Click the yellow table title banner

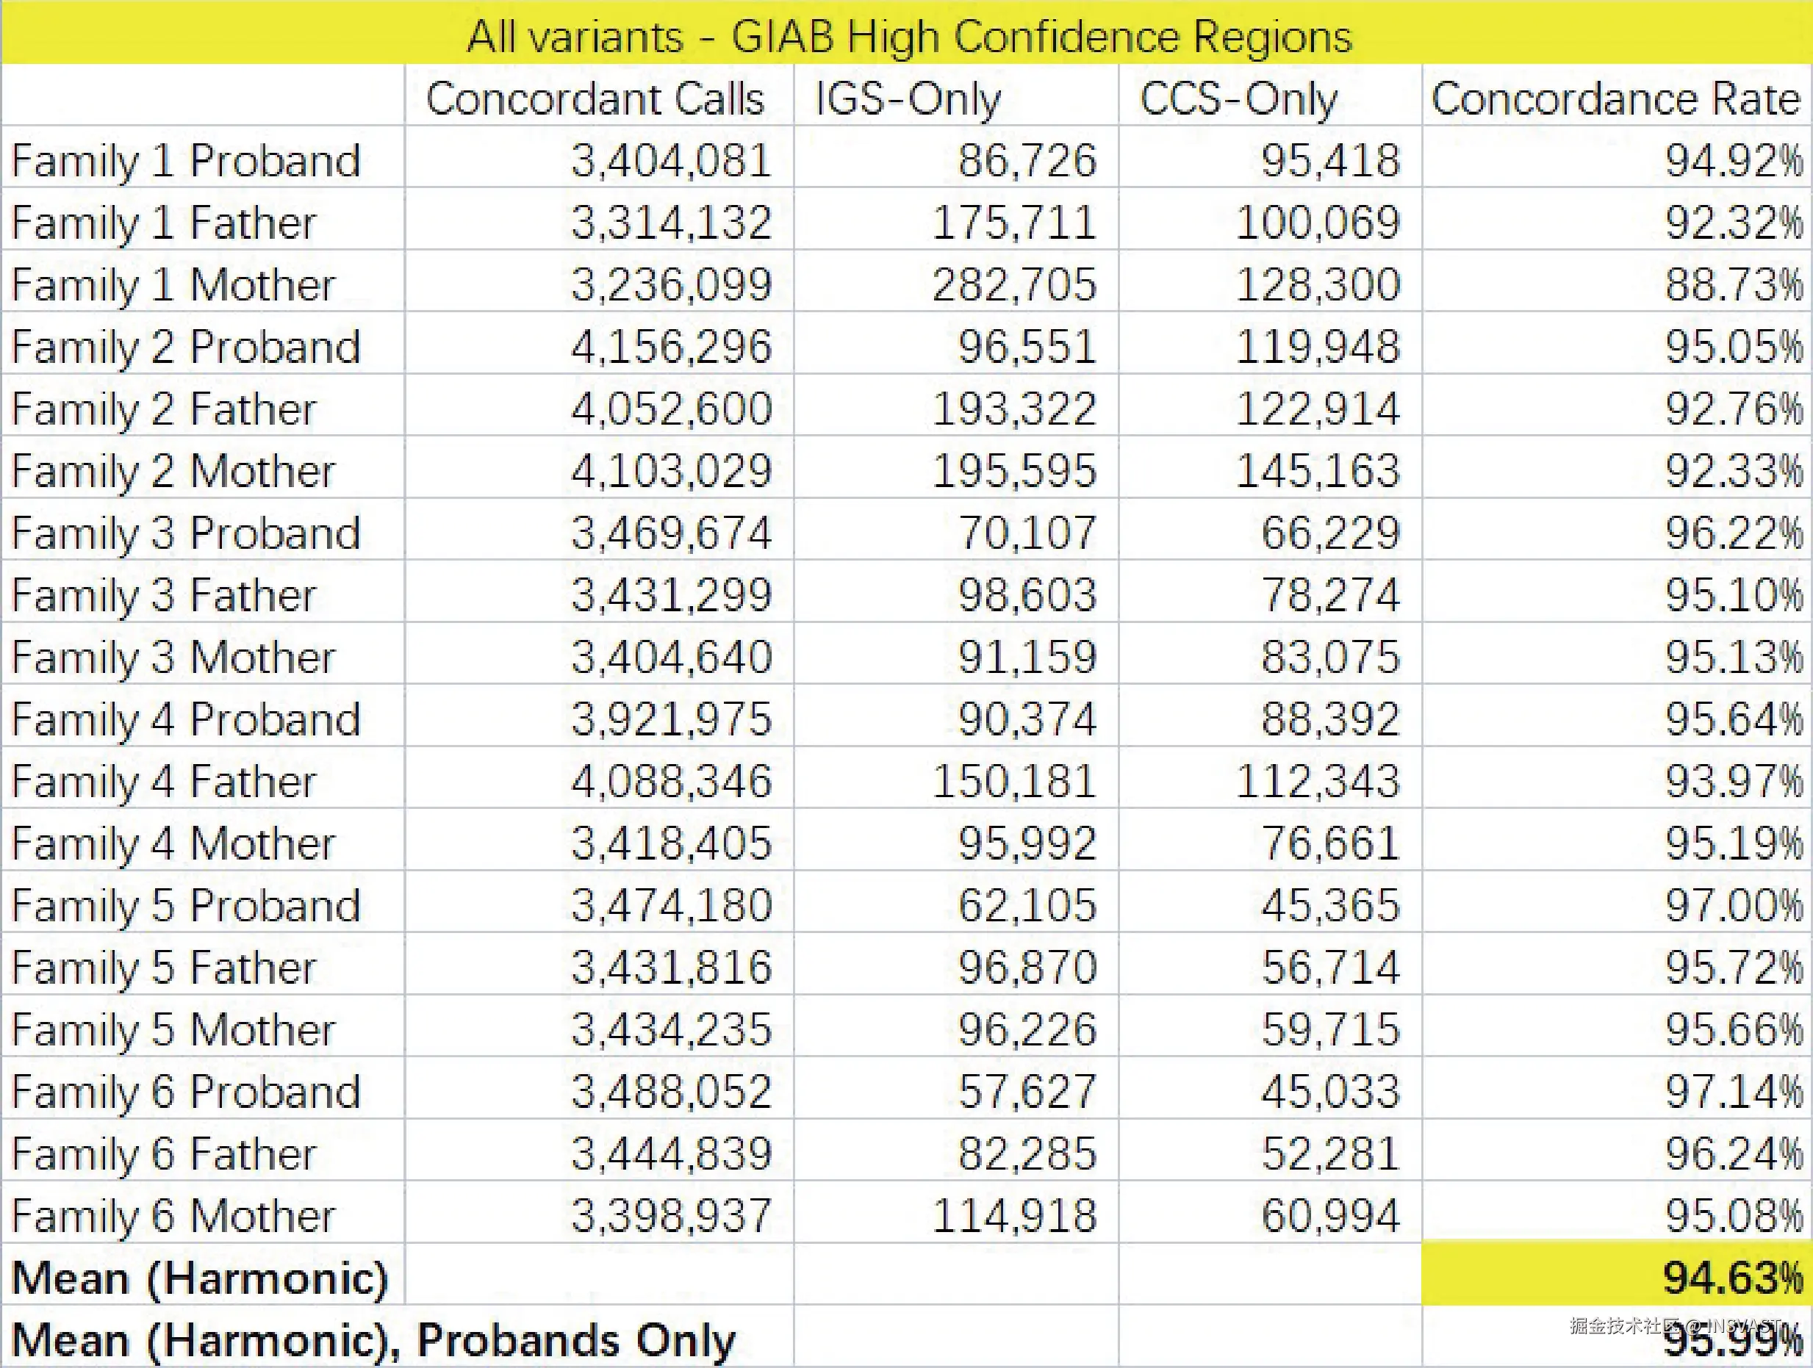907,35
